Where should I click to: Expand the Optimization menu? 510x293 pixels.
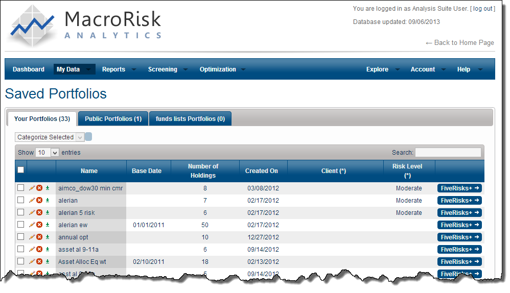(x=222, y=69)
